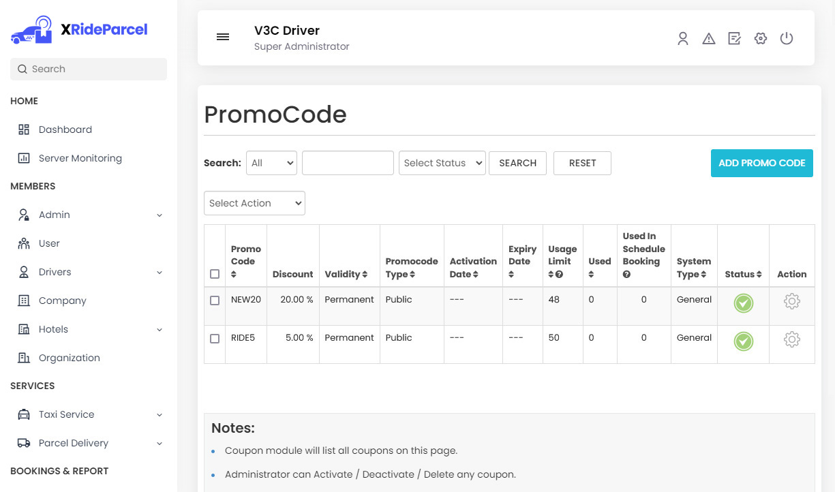Tick the select-all checkbox in table header
The height and width of the screenshot is (492, 835).
pyautogui.click(x=215, y=274)
